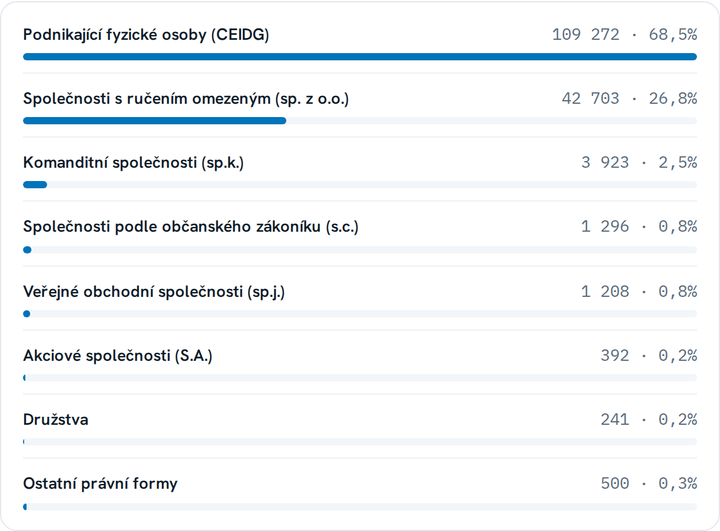The height and width of the screenshot is (531, 720).
Task: Click the 0,8% share in the sp.j. row
Action: click(x=678, y=291)
